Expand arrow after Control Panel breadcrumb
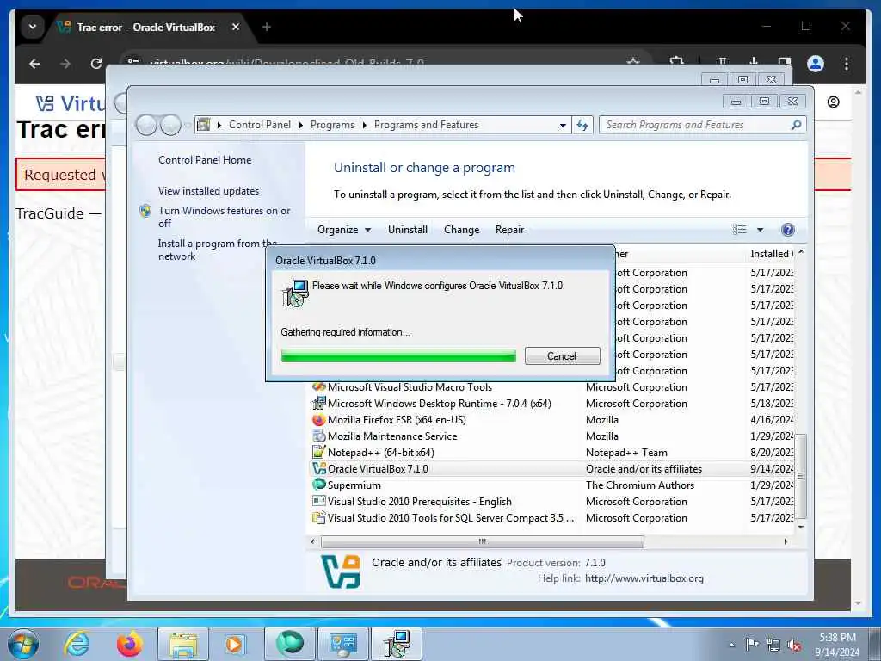This screenshot has height=661, width=881. pos(300,125)
